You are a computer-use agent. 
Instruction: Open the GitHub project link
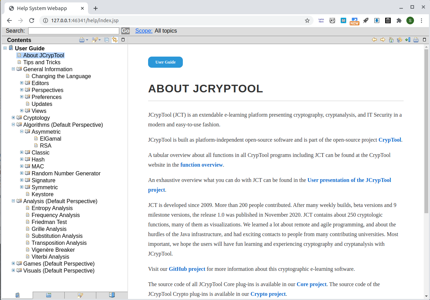pyautogui.click(x=187, y=269)
